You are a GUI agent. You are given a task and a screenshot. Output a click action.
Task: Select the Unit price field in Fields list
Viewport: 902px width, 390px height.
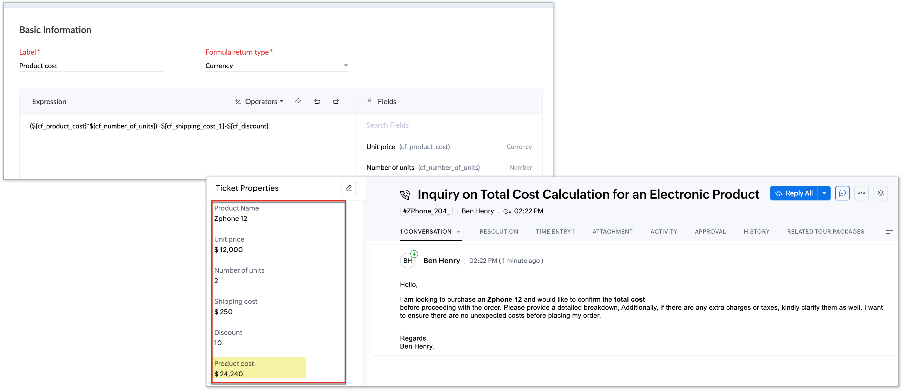[381, 147]
